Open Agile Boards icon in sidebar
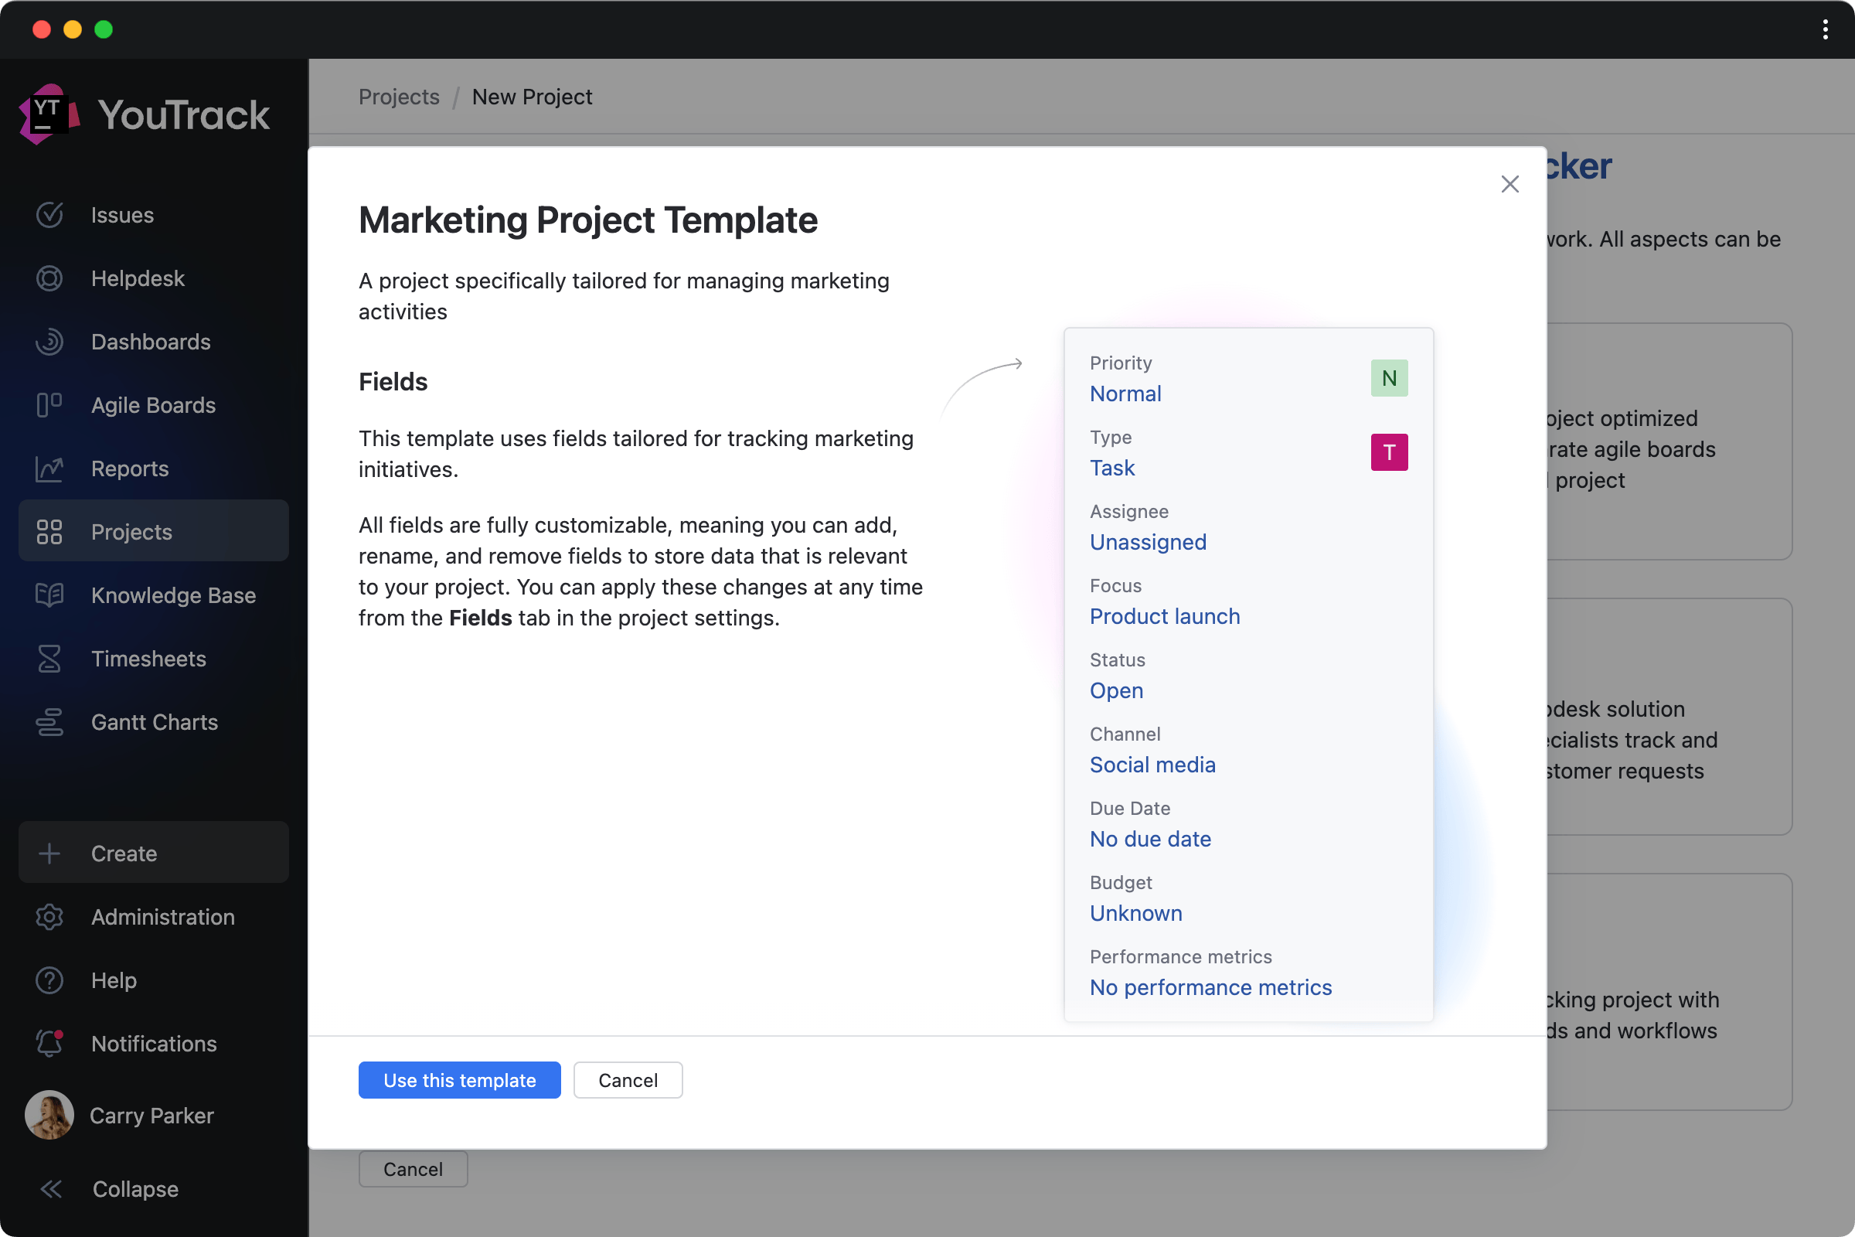This screenshot has width=1855, height=1237. [49, 404]
